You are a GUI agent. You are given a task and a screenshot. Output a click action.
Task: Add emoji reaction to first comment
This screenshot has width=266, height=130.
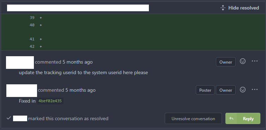pos(243,61)
